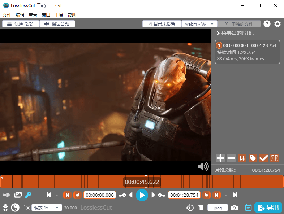Viewport: 284px width, 214px height.
Task: Toggle the 保留音频 audio option
Action: [x=57, y=24]
